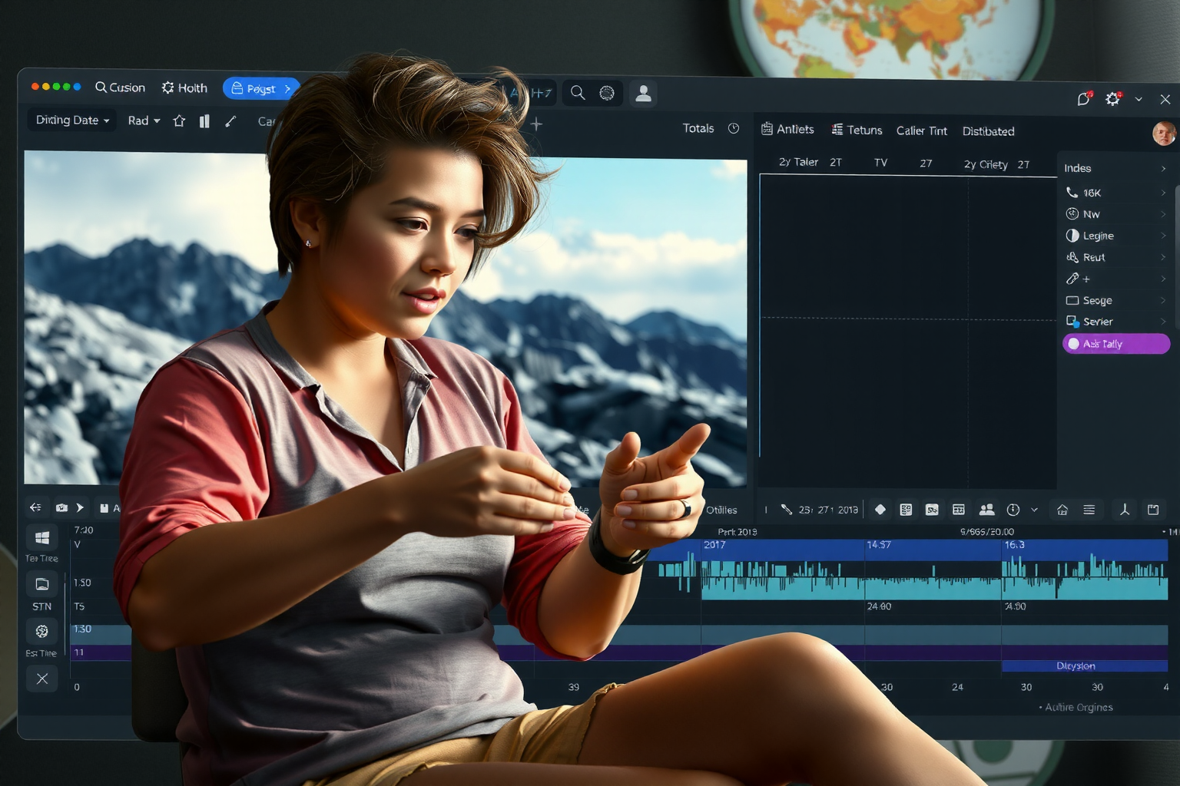
Task: Open the Dirding Date dropdown
Action: [x=72, y=121]
